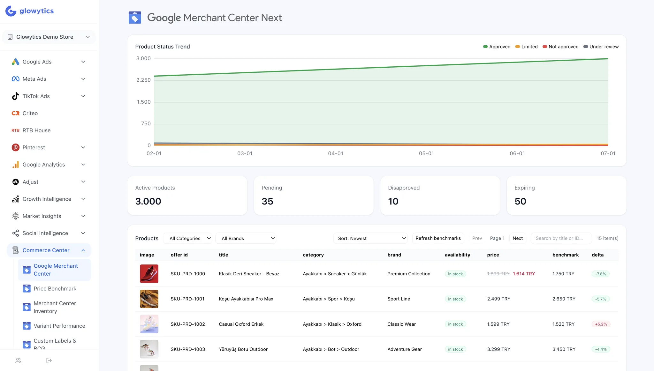Open the All Categories dropdown

click(x=188, y=238)
